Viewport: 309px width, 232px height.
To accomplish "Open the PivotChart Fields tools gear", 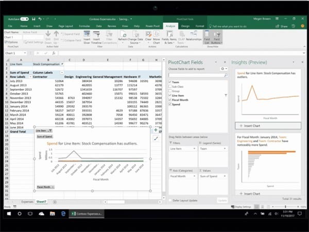I will click(x=224, y=69).
